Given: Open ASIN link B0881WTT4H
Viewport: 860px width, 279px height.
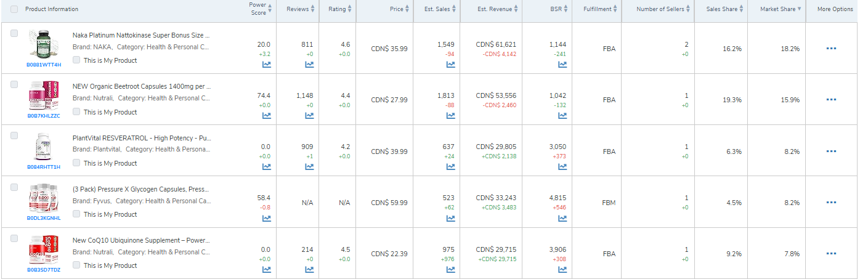Looking at the screenshot, I should pos(44,65).
